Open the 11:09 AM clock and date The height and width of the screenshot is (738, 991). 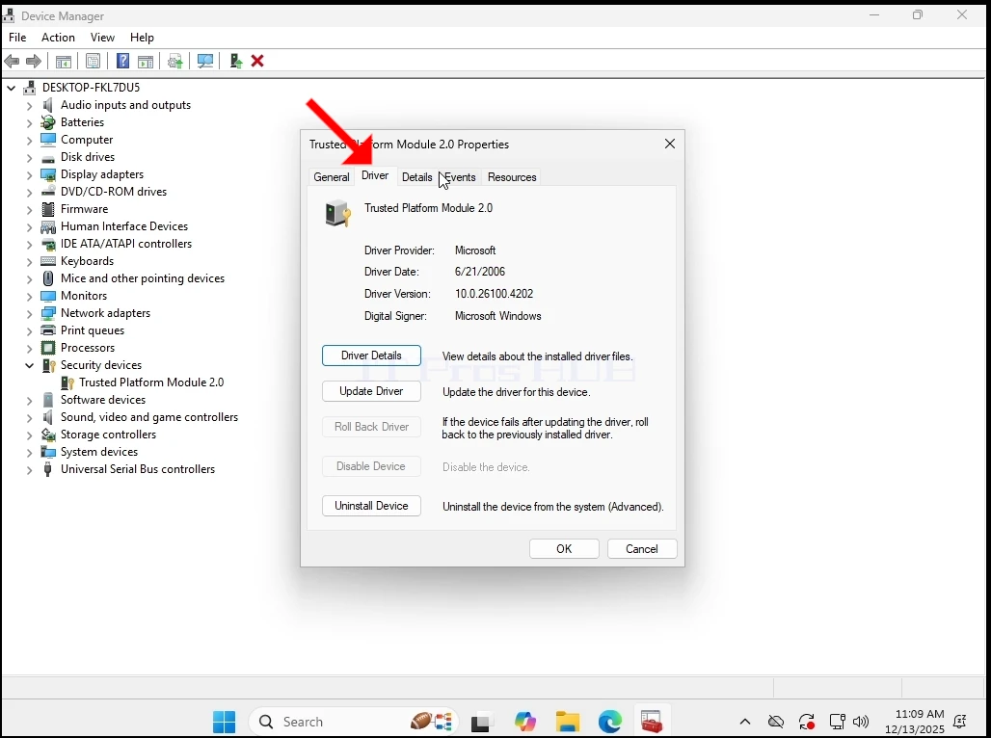[x=915, y=722]
